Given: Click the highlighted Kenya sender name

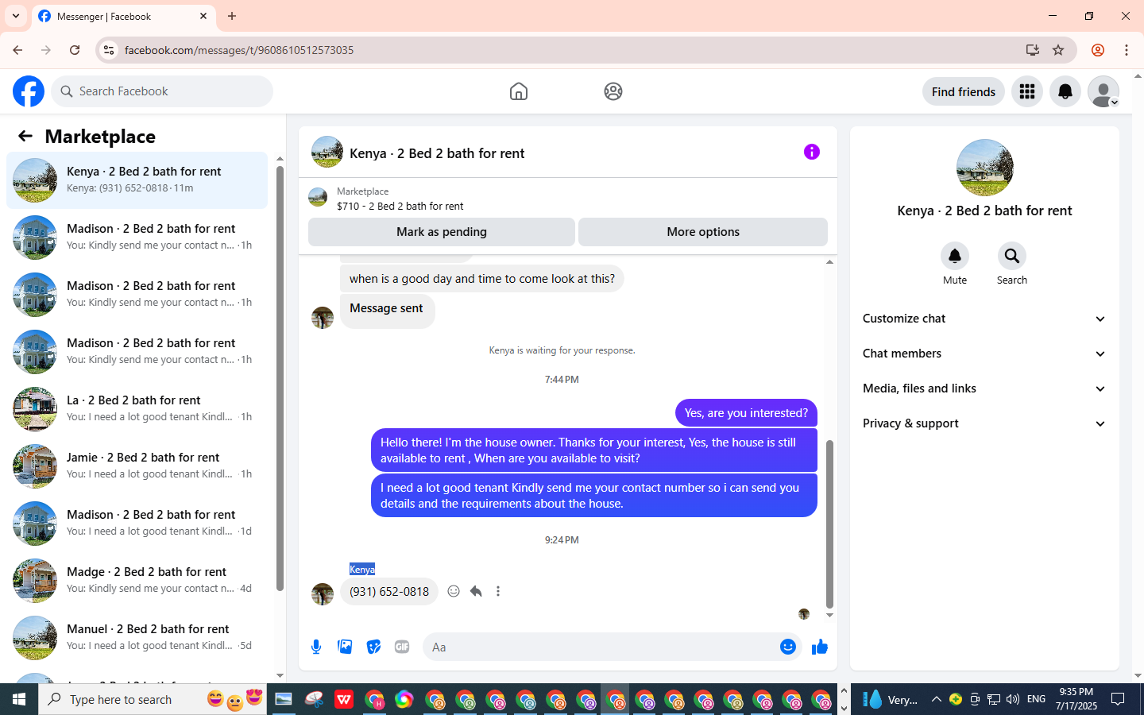Looking at the screenshot, I should click(362, 569).
